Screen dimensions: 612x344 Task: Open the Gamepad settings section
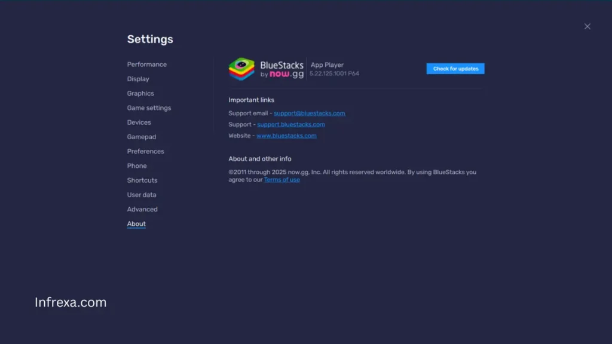[x=142, y=137]
